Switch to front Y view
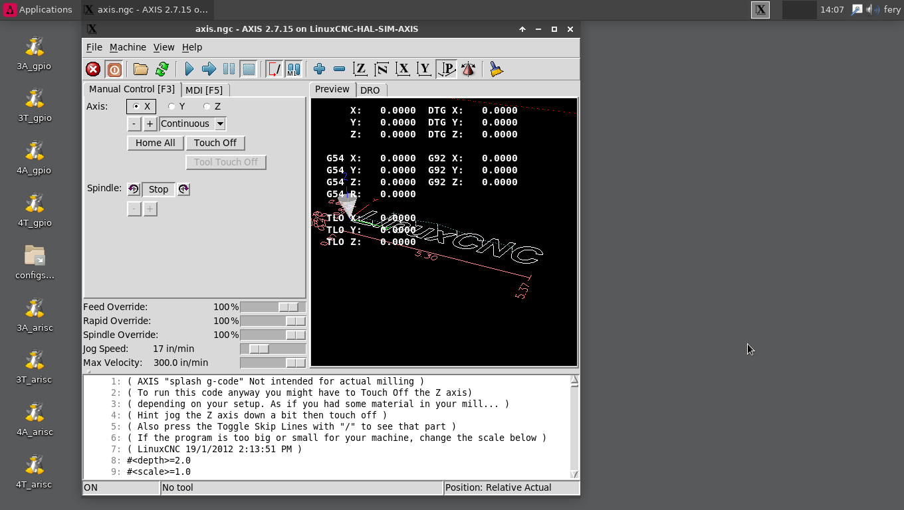Screen dimensions: 904x510 tap(424, 69)
